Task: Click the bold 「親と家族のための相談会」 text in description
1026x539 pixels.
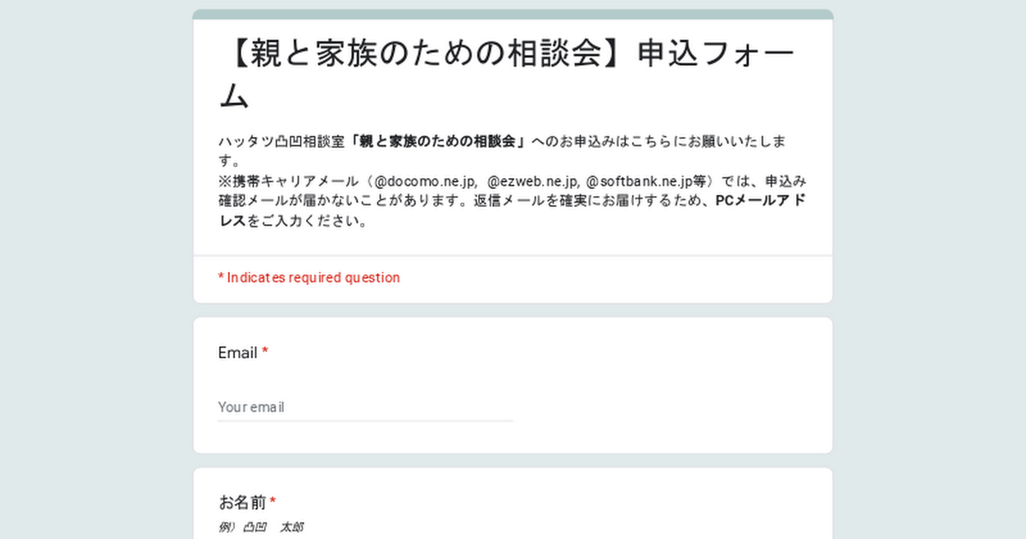Action: click(439, 141)
